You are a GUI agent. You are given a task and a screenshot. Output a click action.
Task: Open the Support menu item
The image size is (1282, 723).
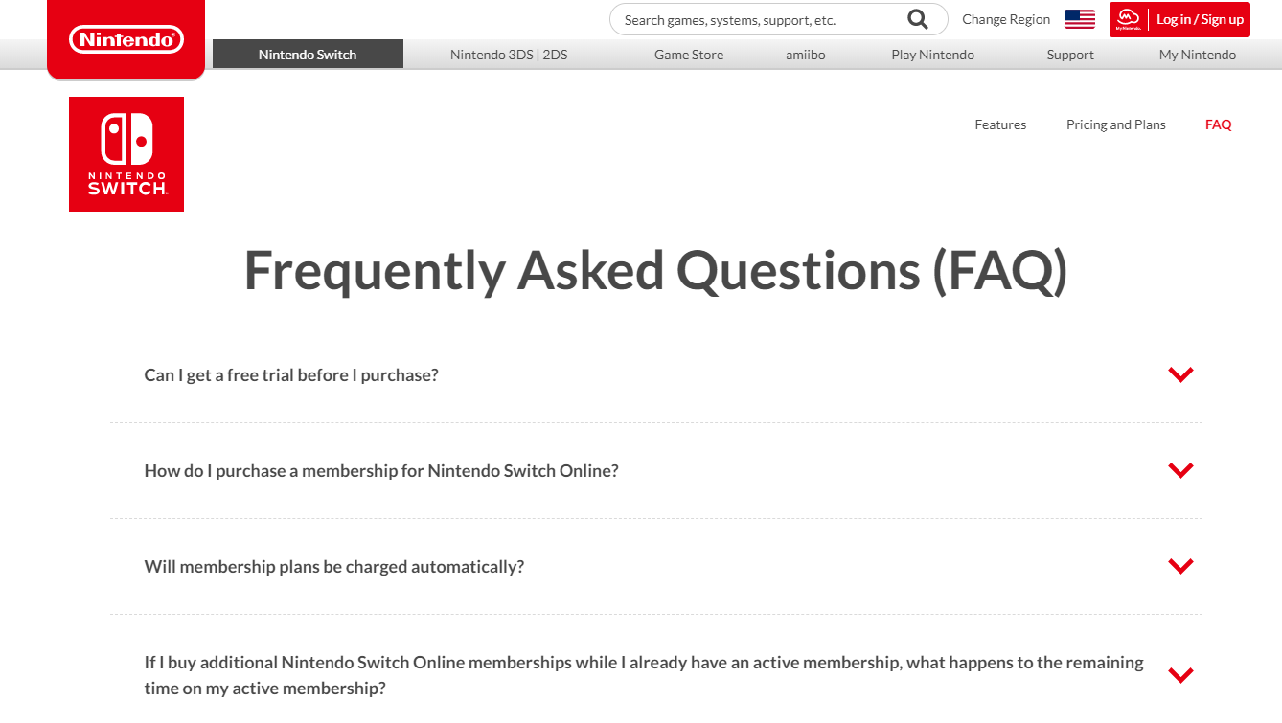1070,55
